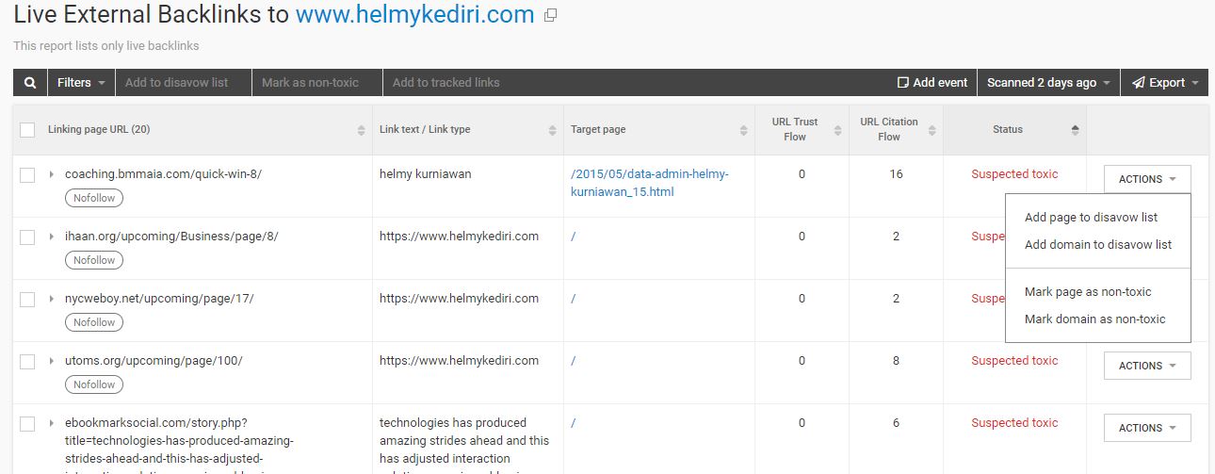Click Citation Flow value 6 in ebookmarksocial.com row

click(x=896, y=423)
